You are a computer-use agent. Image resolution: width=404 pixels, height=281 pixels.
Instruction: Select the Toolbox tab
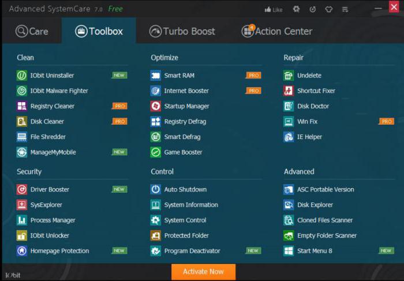pyautogui.click(x=99, y=31)
